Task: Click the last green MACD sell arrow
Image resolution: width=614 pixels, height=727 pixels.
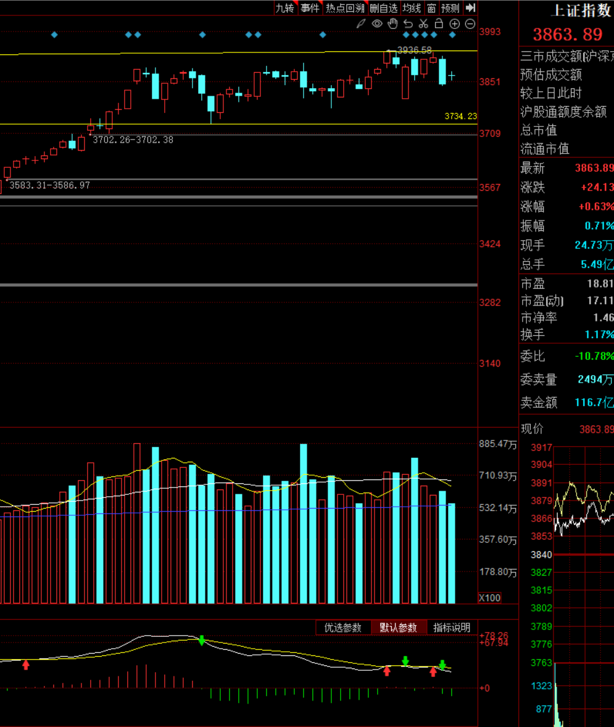Action: point(442,664)
